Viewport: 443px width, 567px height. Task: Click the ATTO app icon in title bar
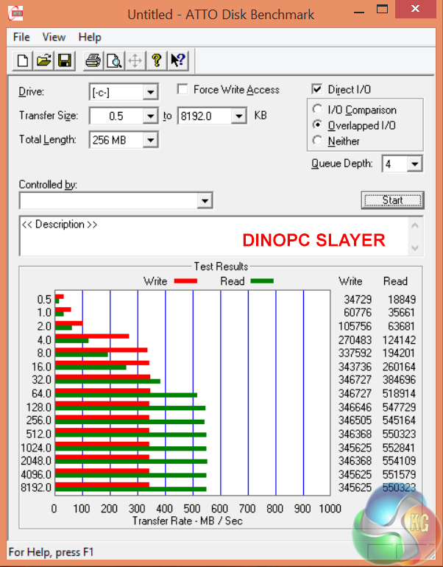pyautogui.click(x=15, y=14)
